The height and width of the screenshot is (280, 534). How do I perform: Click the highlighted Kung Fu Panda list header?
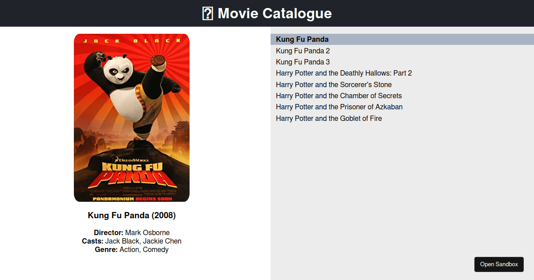[x=302, y=39]
